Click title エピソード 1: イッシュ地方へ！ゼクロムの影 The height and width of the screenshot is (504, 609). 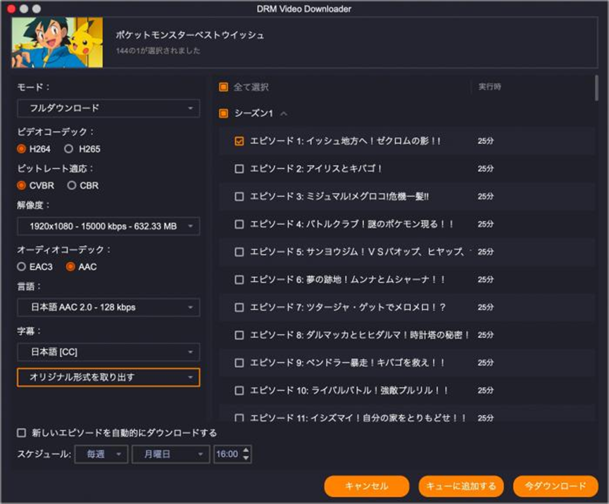tap(345, 141)
